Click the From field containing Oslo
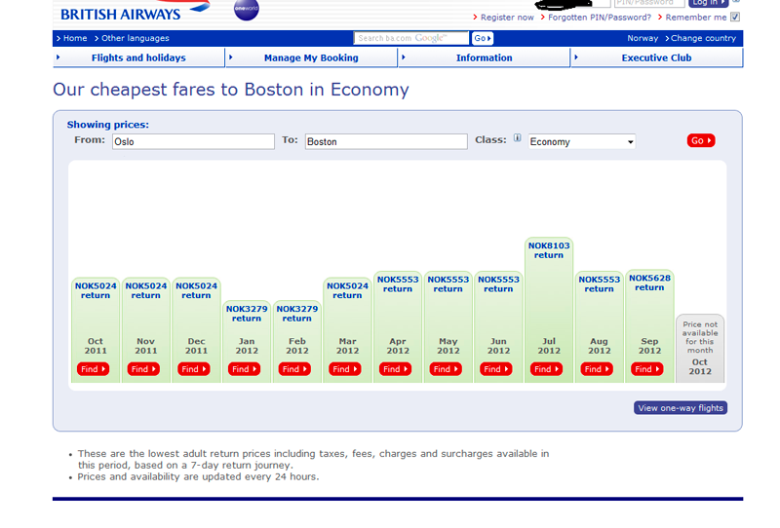The width and height of the screenshot is (780, 528). 193,141
